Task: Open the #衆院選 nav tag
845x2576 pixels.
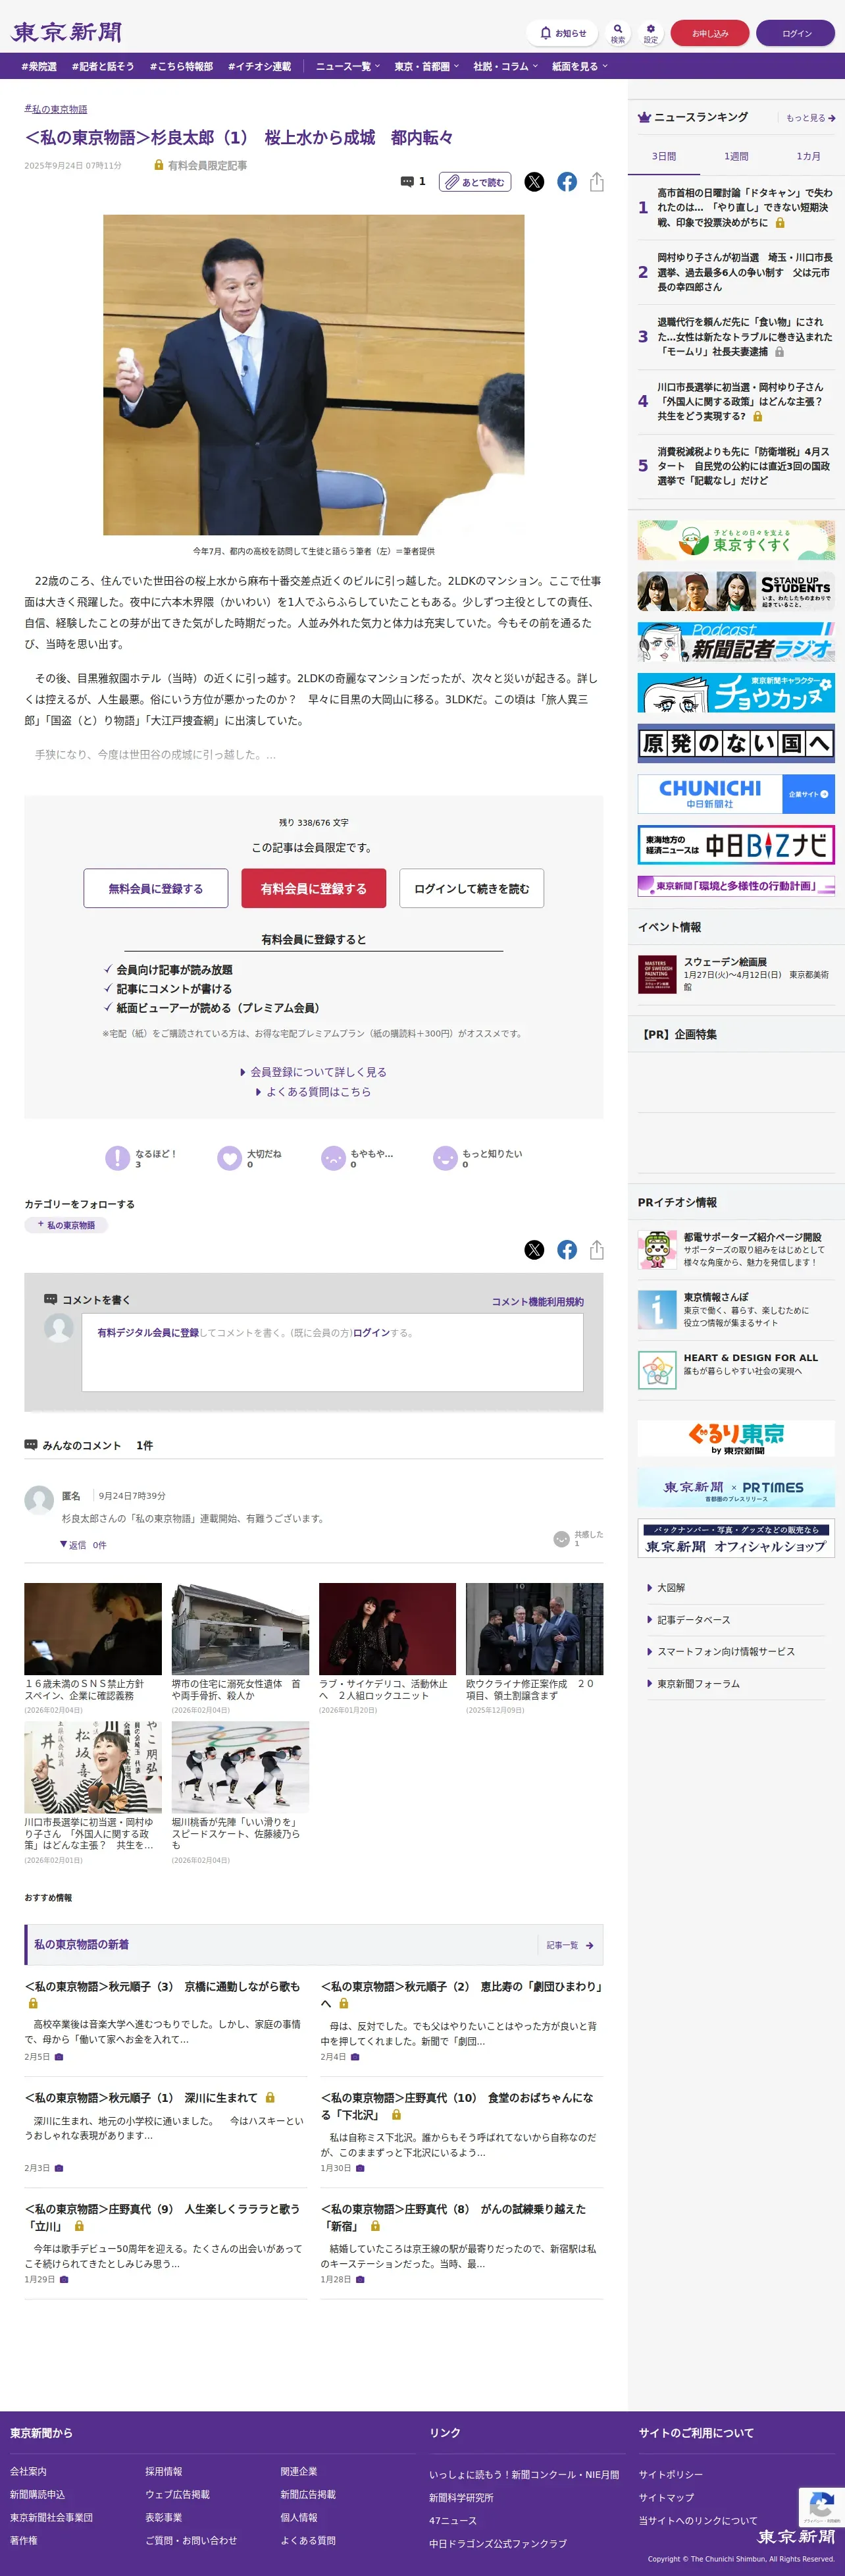Action: [x=39, y=66]
